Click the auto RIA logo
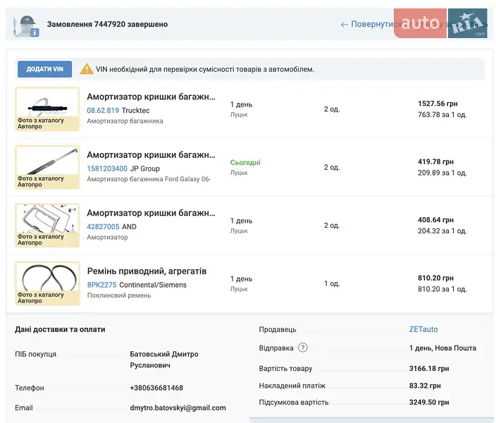The image size is (496, 423). [440, 23]
